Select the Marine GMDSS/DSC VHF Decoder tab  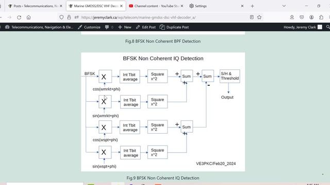96,6
